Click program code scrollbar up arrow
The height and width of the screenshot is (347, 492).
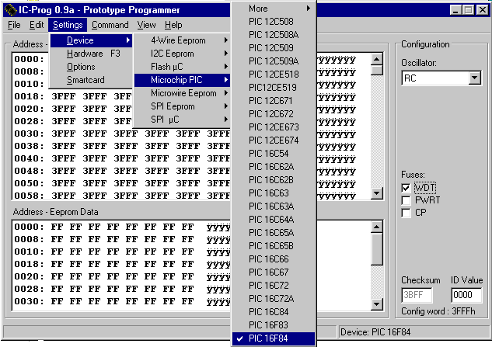pos(376,59)
